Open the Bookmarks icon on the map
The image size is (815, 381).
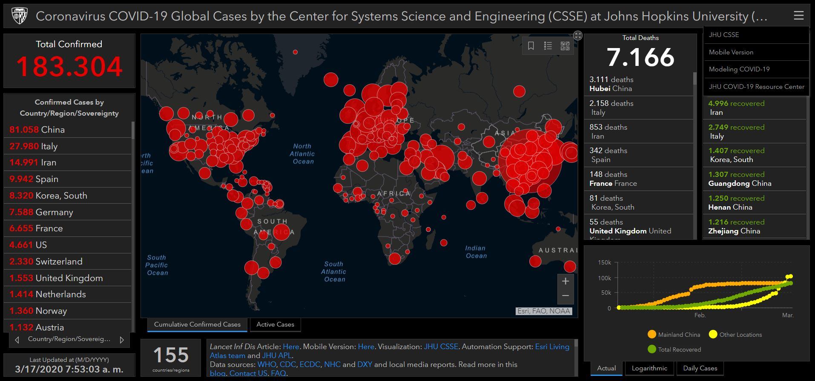coord(531,46)
